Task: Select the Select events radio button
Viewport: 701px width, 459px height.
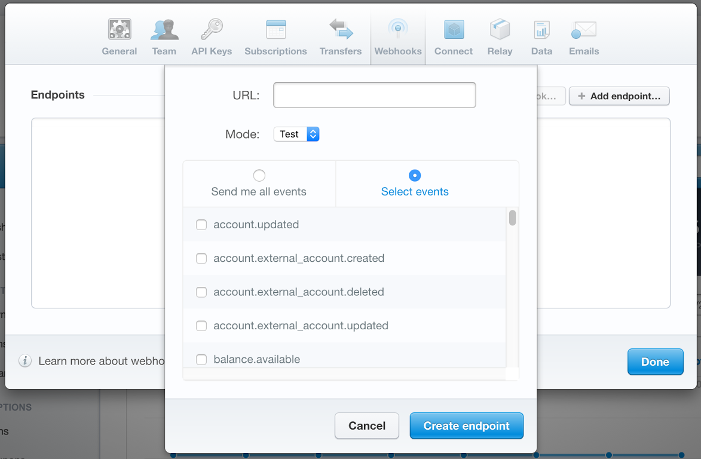Action: pyautogui.click(x=415, y=175)
